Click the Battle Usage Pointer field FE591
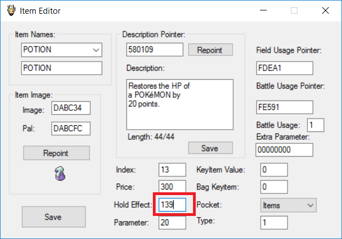Viewport: 342px width, 239px height. 285,107
